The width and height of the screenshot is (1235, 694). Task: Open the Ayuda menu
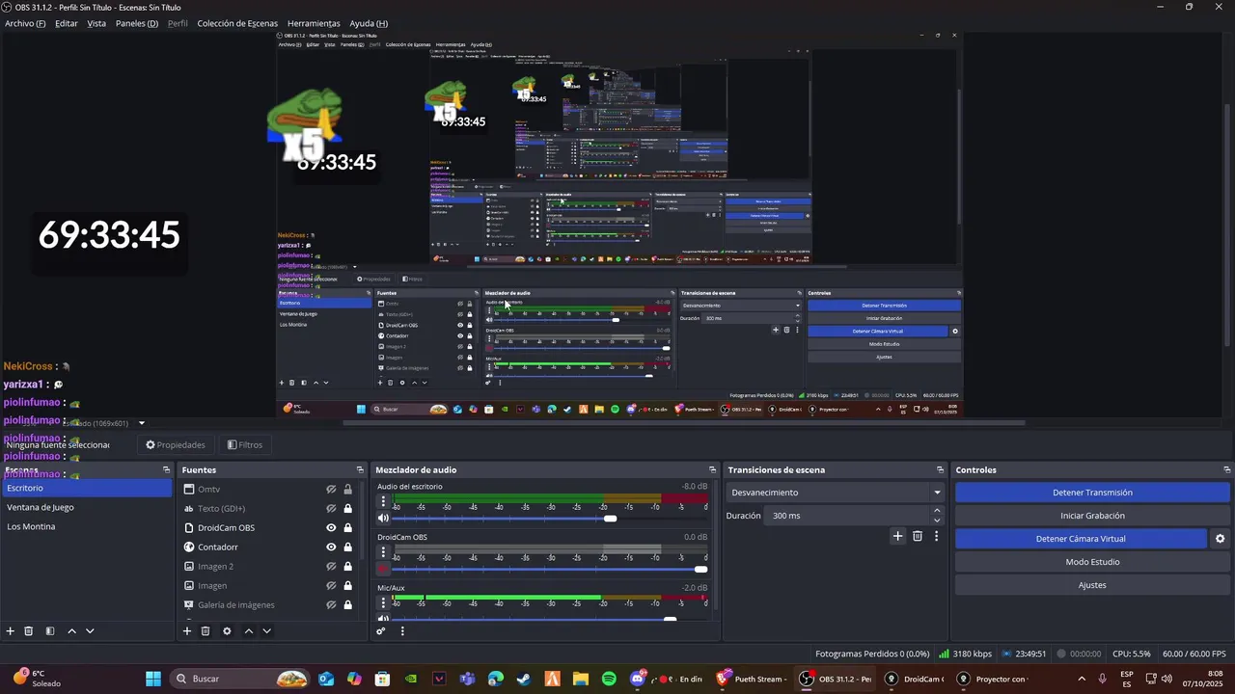coord(369,23)
